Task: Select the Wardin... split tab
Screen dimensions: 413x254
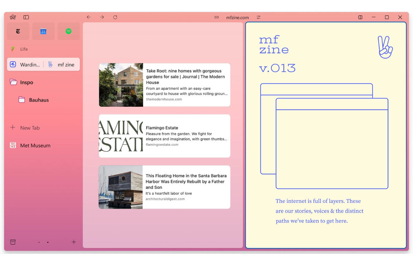Action: pyautogui.click(x=25, y=64)
